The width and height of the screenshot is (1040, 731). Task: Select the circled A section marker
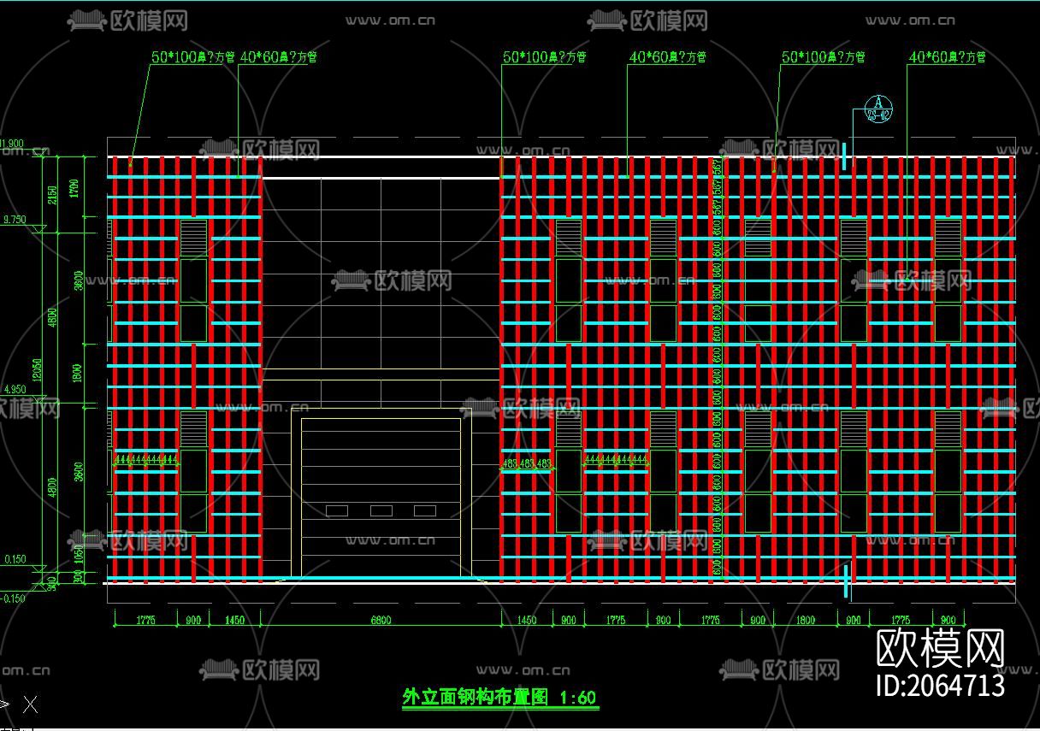(x=877, y=105)
